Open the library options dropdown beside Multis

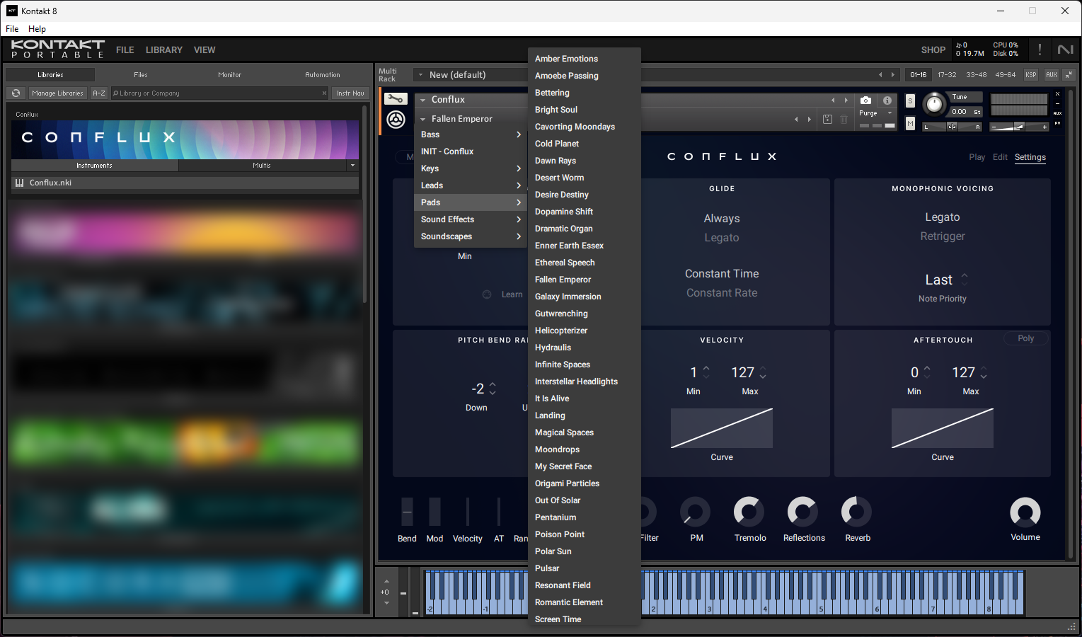click(352, 166)
